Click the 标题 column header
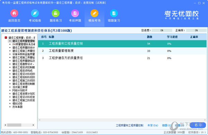The height and width of the screenshot is (135, 208). click(x=51, y=37)
